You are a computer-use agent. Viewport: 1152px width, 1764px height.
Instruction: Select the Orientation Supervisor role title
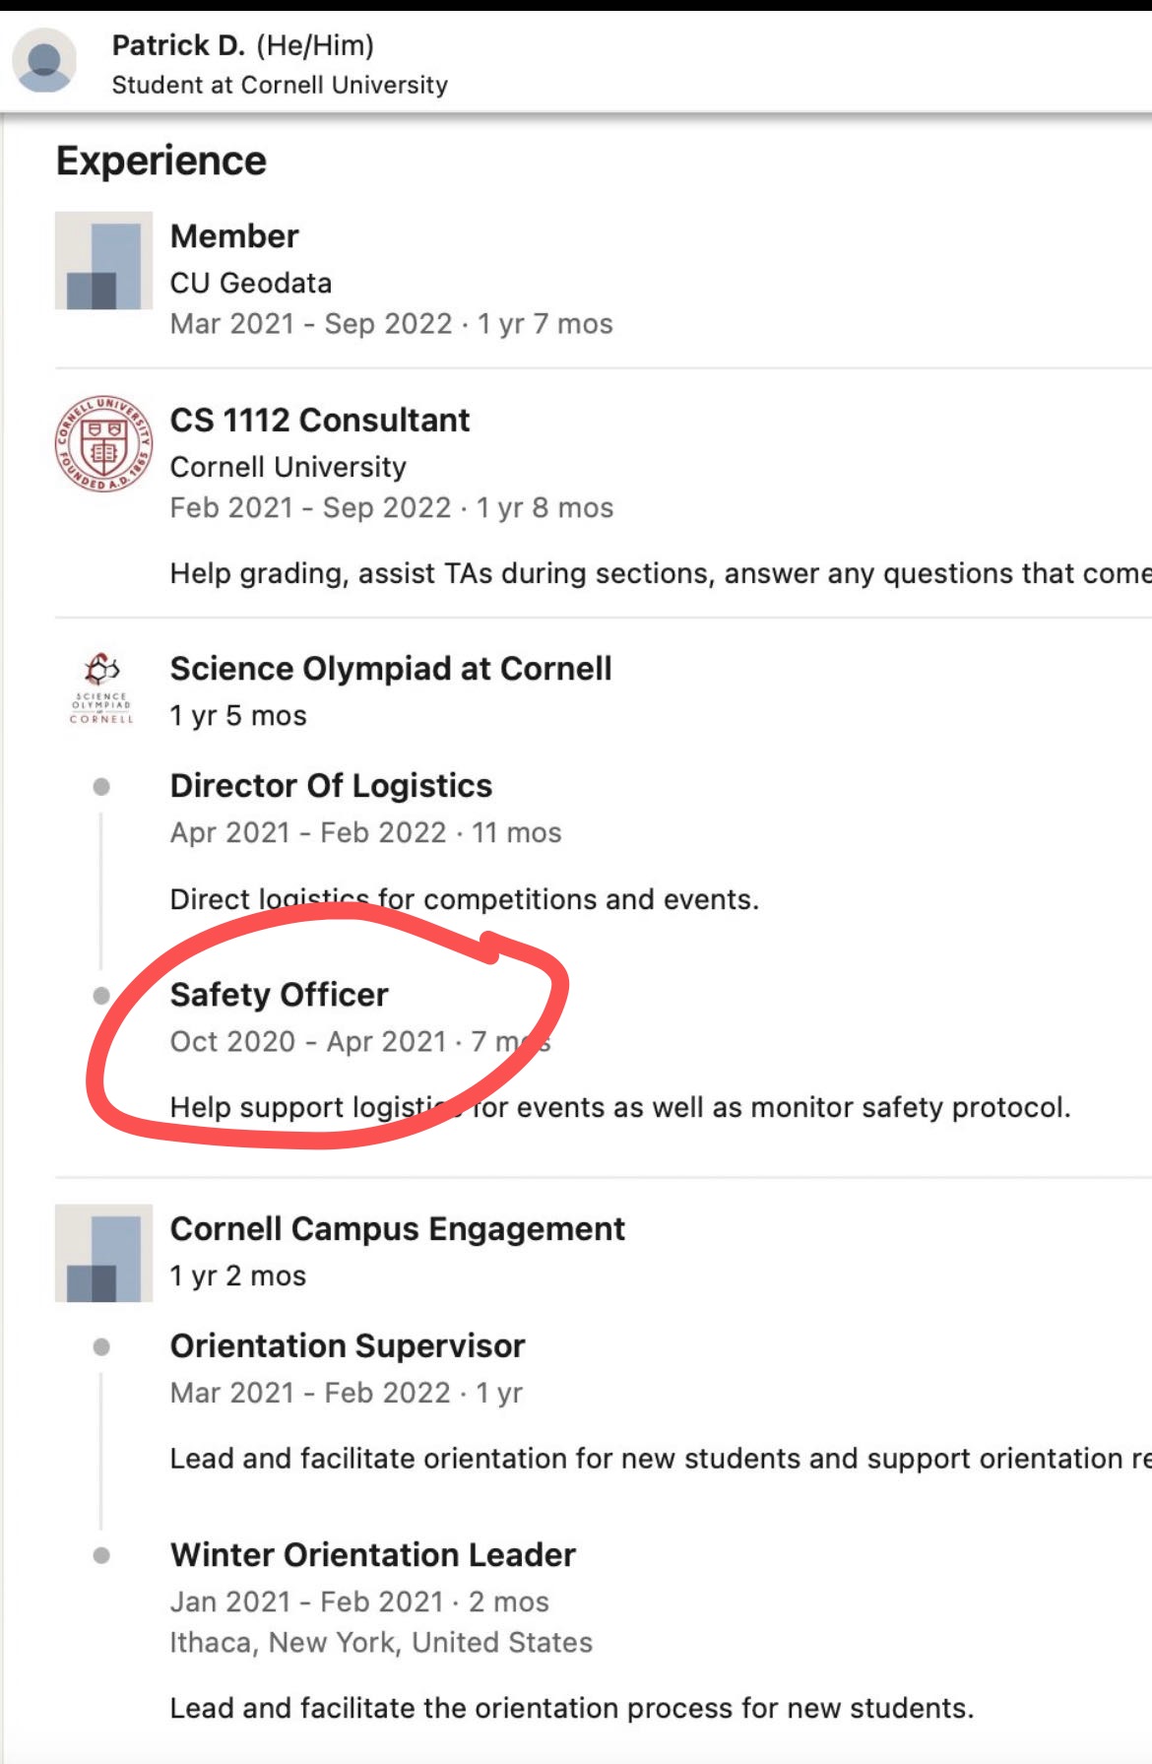pos(348,1346)
